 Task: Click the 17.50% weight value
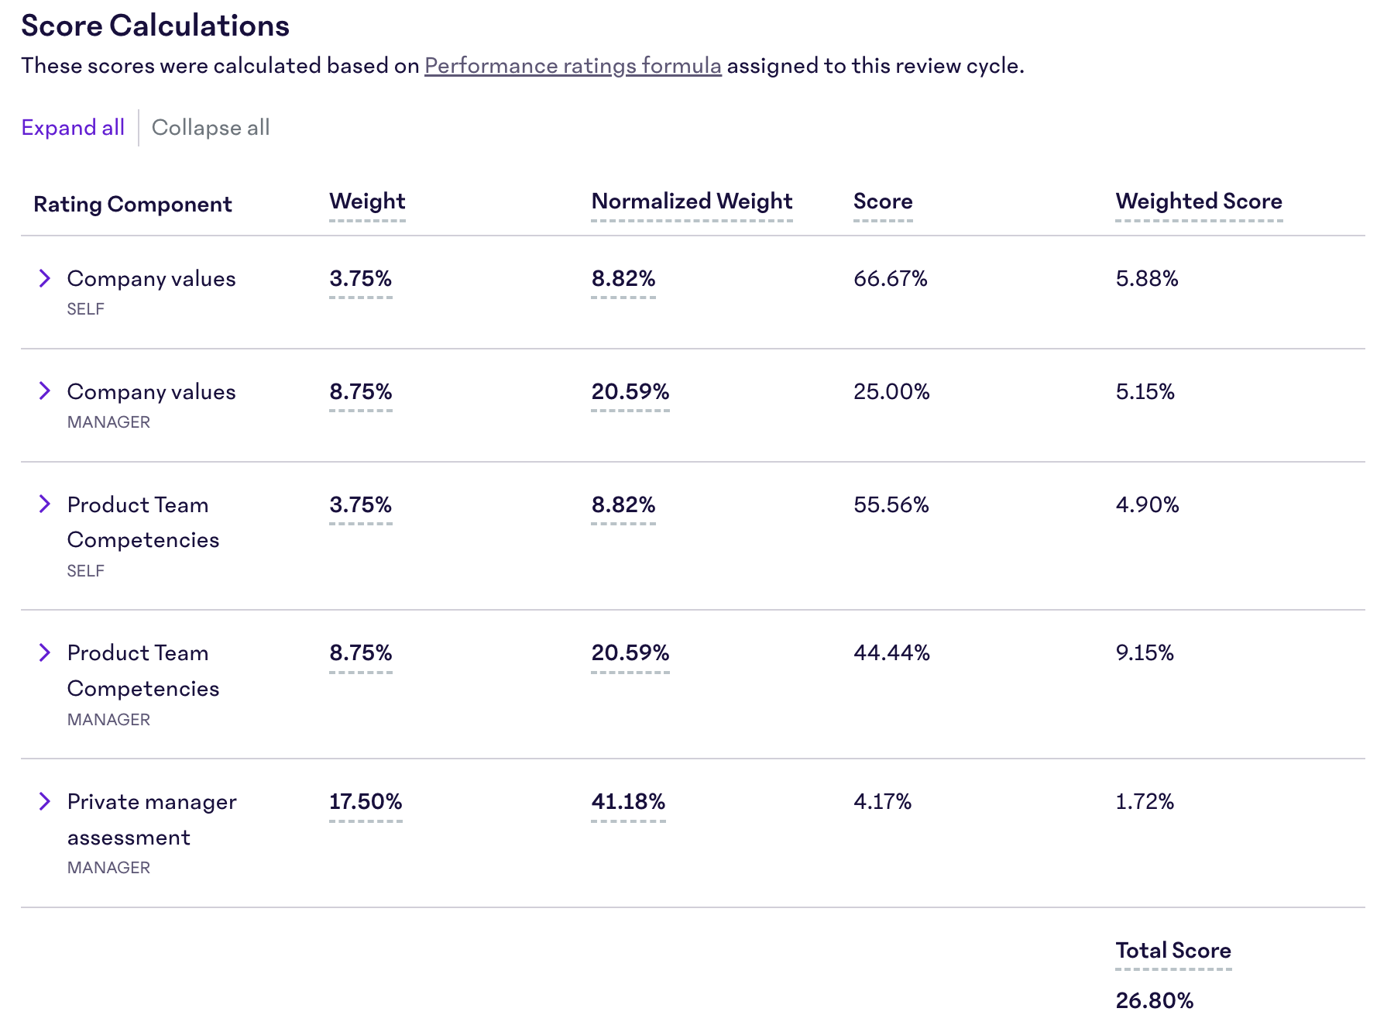(366, 802)
